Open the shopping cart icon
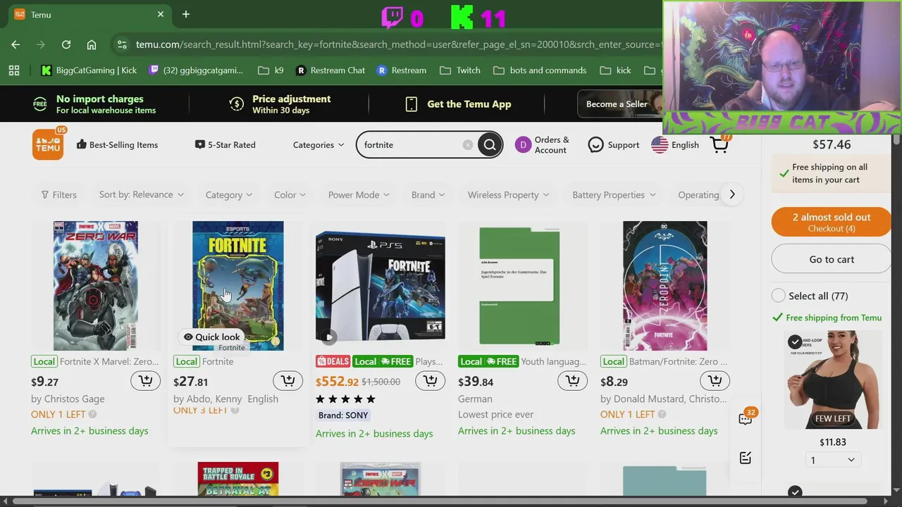 point(719,144)
